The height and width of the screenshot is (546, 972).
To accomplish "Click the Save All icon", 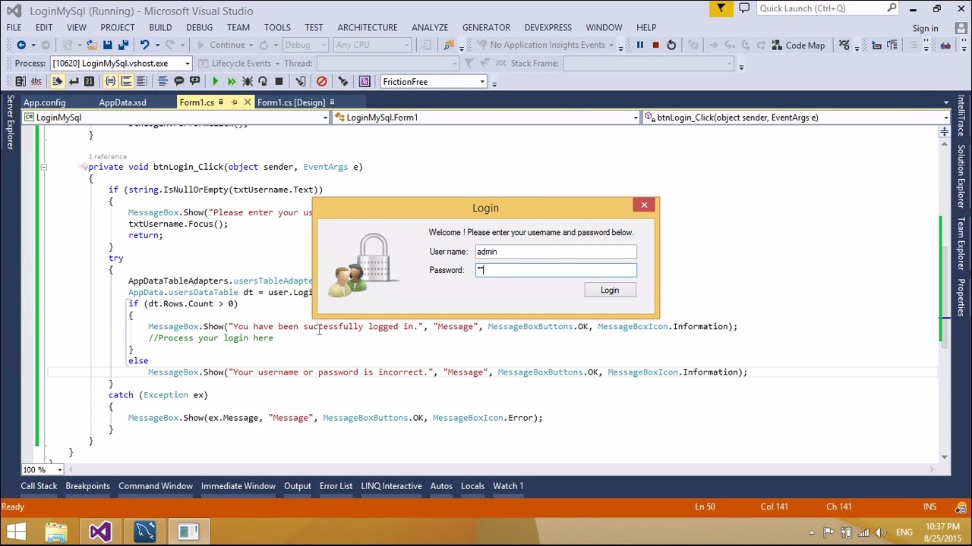I will click(x=124, y=45).
